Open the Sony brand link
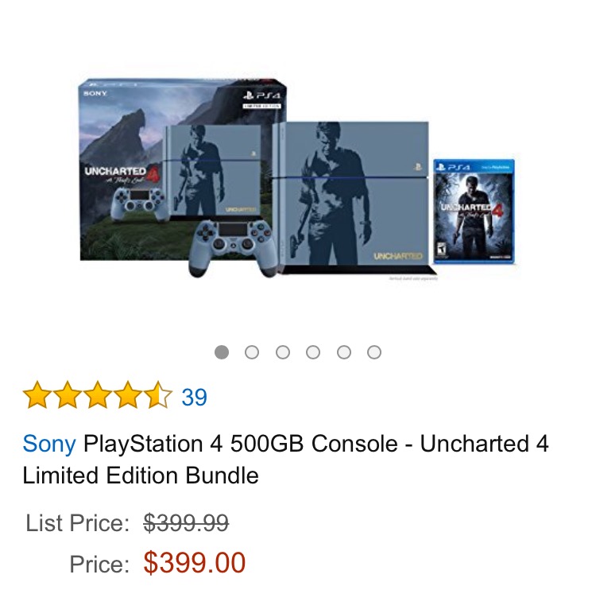Image resolution: width=596 pixels, height=590 pixels. (49, 444)
